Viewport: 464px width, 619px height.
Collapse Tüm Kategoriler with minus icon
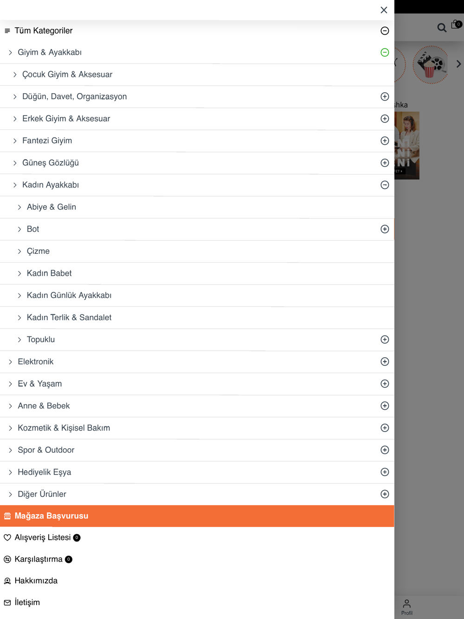tap(385, 31)
